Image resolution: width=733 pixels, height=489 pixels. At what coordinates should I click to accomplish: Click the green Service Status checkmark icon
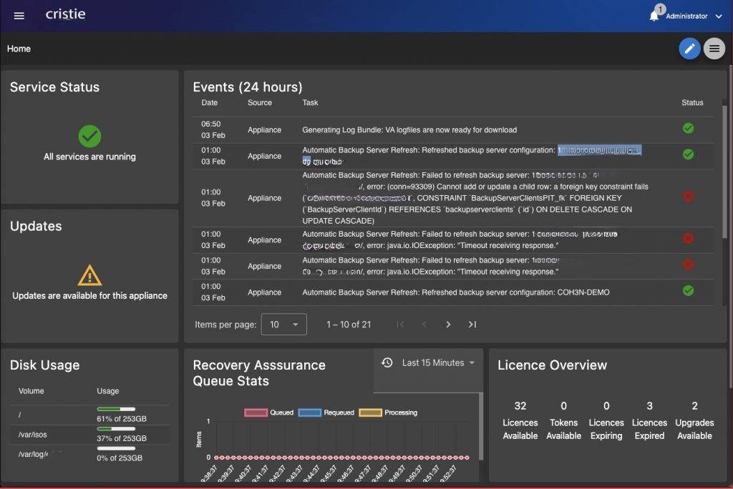(89, 136)
